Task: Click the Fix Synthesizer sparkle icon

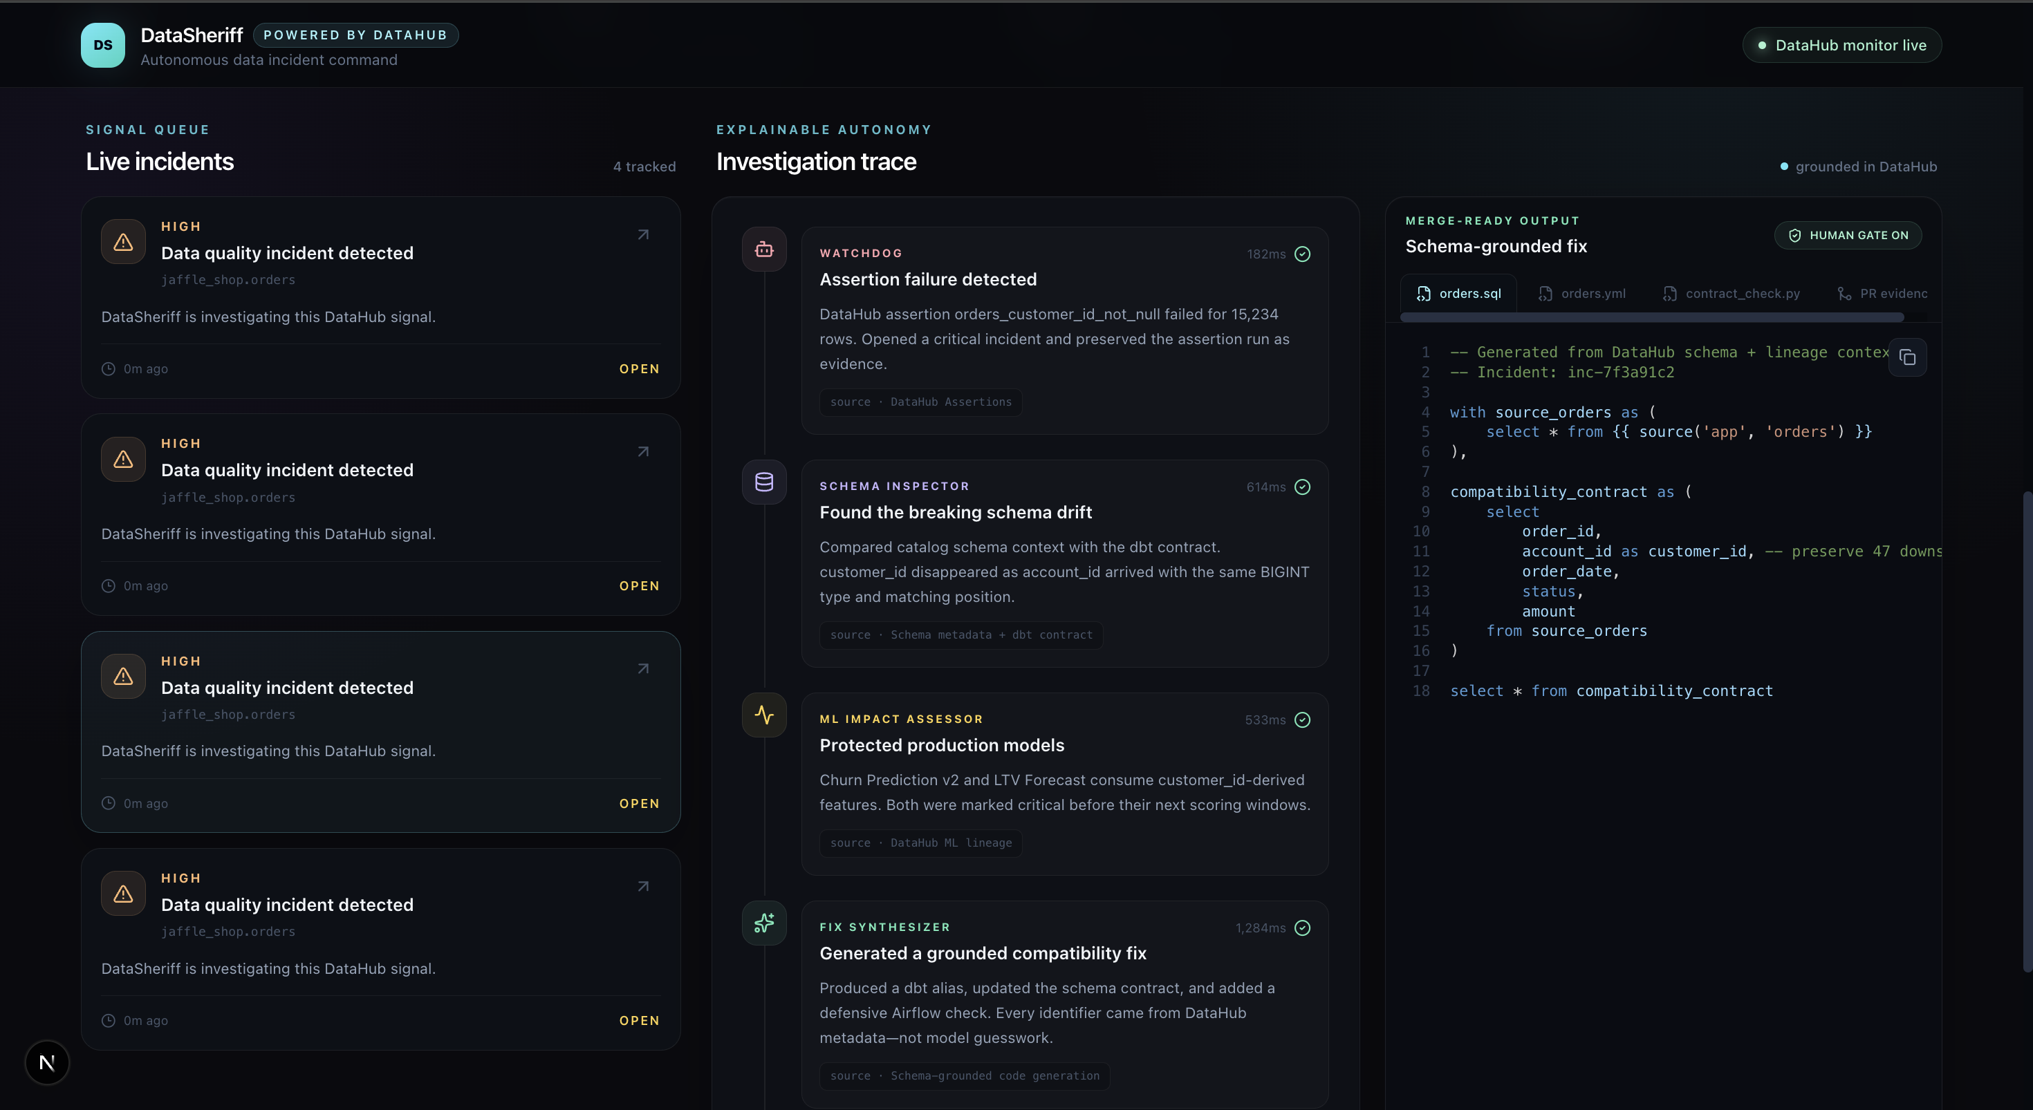Action: 764,923
